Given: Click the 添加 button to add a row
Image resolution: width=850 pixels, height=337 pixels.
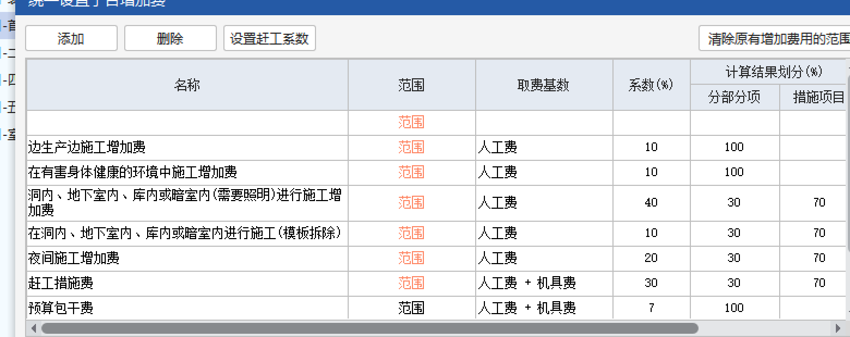Looking at the screenshot, I should [71, 38].
